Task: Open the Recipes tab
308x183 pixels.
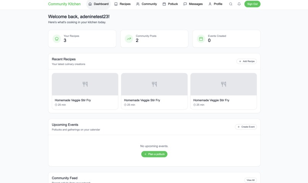Action: tap(122, 4)
